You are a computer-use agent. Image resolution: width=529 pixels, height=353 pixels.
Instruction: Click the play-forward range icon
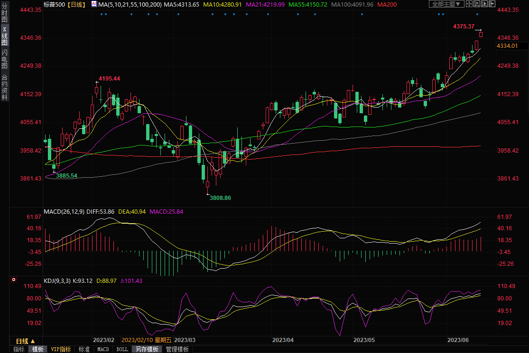pyautogui.click(x=484, y=4)
